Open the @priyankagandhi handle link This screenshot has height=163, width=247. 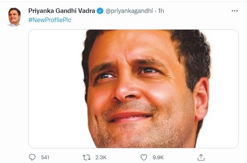[x=129, y=11]
